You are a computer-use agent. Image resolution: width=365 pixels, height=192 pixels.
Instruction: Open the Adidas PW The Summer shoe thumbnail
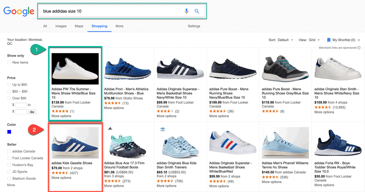(x=75, y=69)
